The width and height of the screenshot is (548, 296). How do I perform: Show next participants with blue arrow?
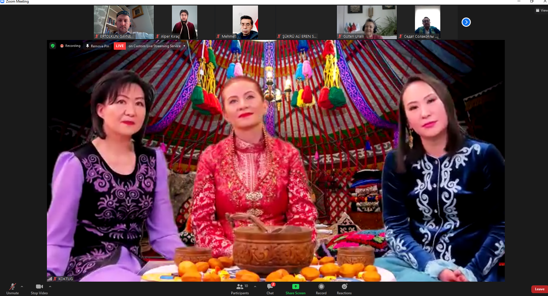[466, 22]
